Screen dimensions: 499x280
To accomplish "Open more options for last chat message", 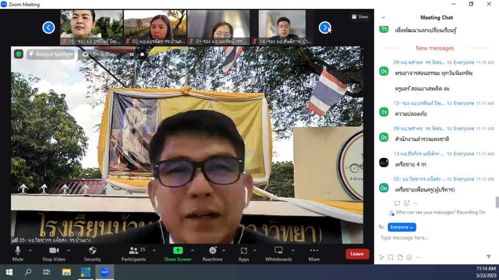I will 416,203.
